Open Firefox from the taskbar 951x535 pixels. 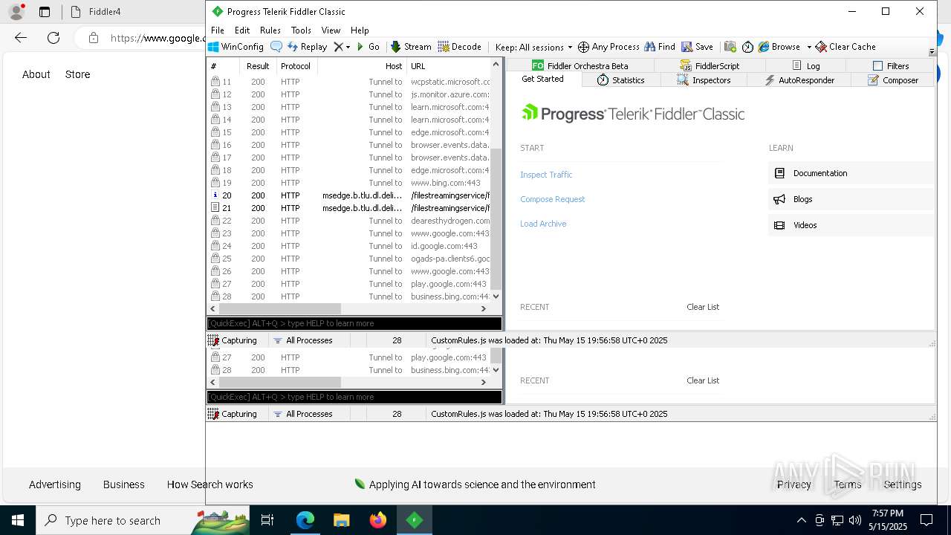tap(378, 520)
